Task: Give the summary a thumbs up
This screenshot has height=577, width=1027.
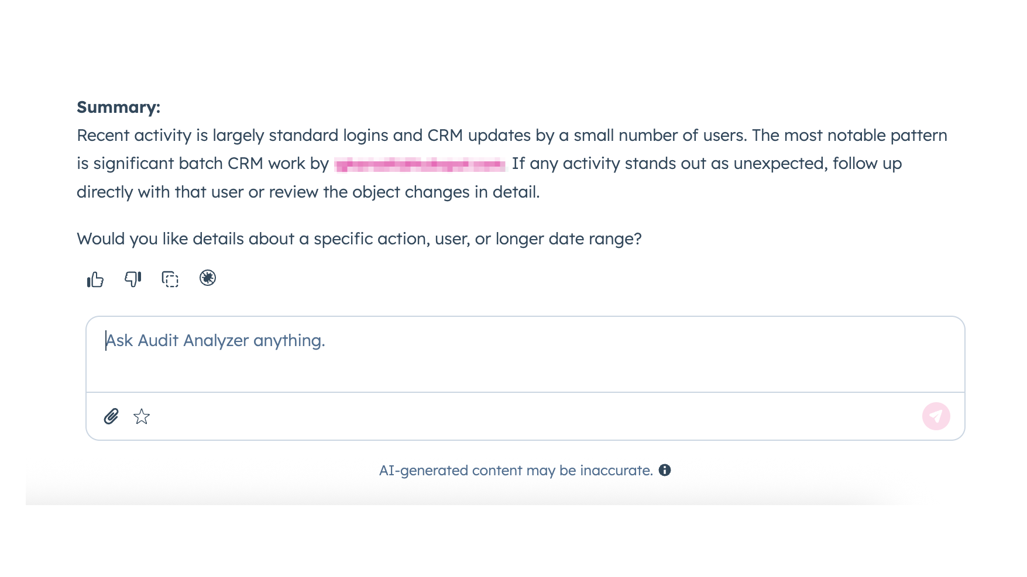Action: [95, 279]
